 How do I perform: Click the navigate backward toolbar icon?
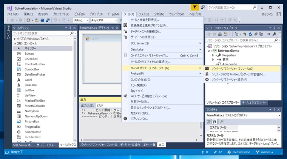[12, 20]
